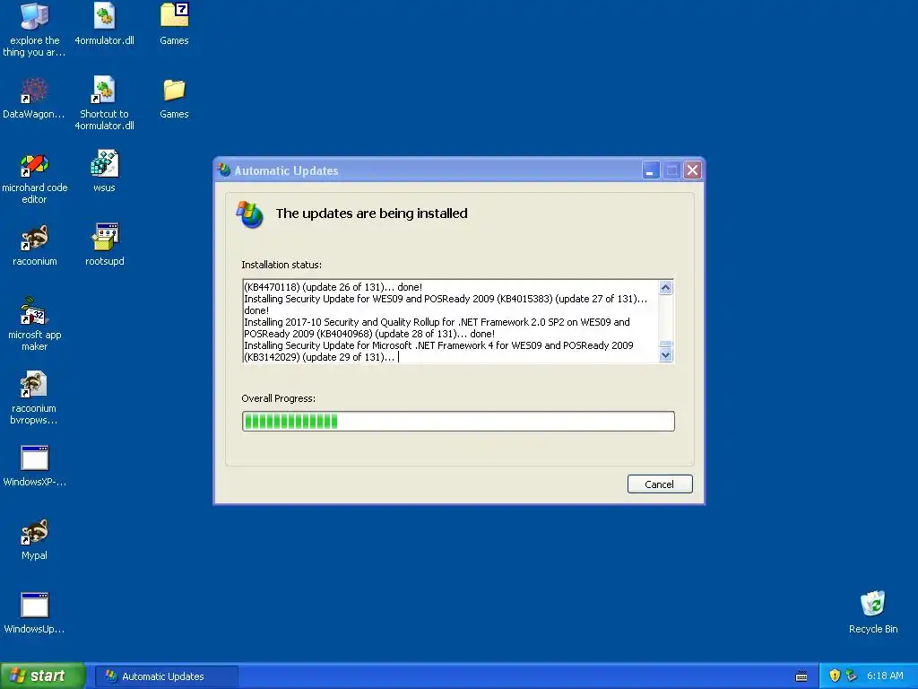Click the 6:18 AM system clock

click(885, 676)
